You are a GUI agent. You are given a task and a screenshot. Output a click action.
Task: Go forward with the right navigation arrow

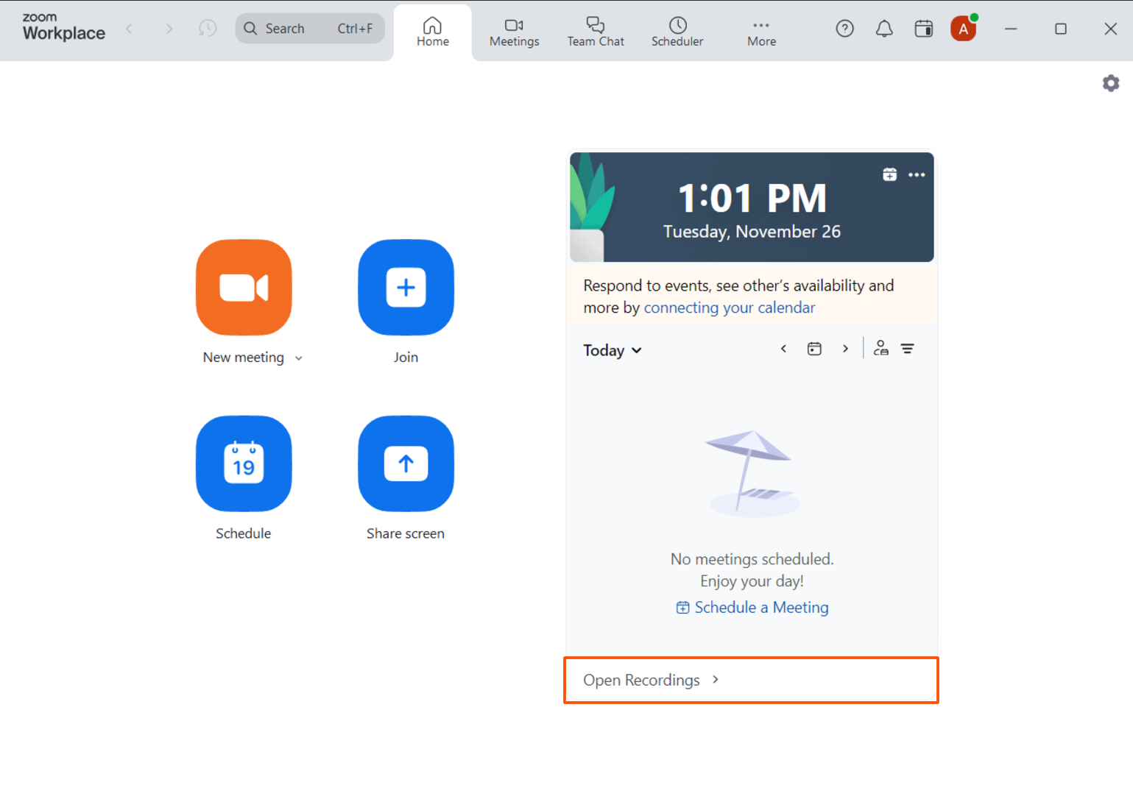pos(169,29)
